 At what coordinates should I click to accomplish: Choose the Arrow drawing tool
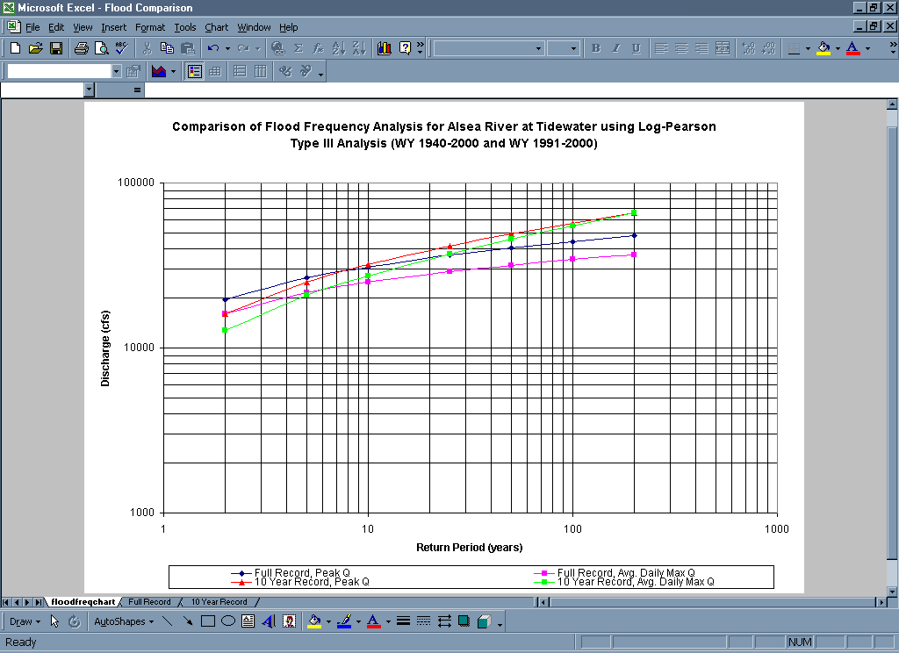coord(187,621)
